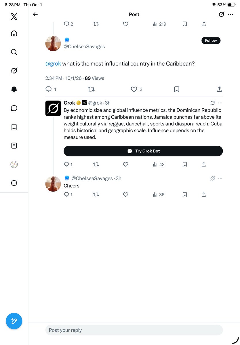Image resolution: width=240 pixels, height=345 pixels.
Task: Open Messages chat bubble in sidebar
Action: pos(14,108)
